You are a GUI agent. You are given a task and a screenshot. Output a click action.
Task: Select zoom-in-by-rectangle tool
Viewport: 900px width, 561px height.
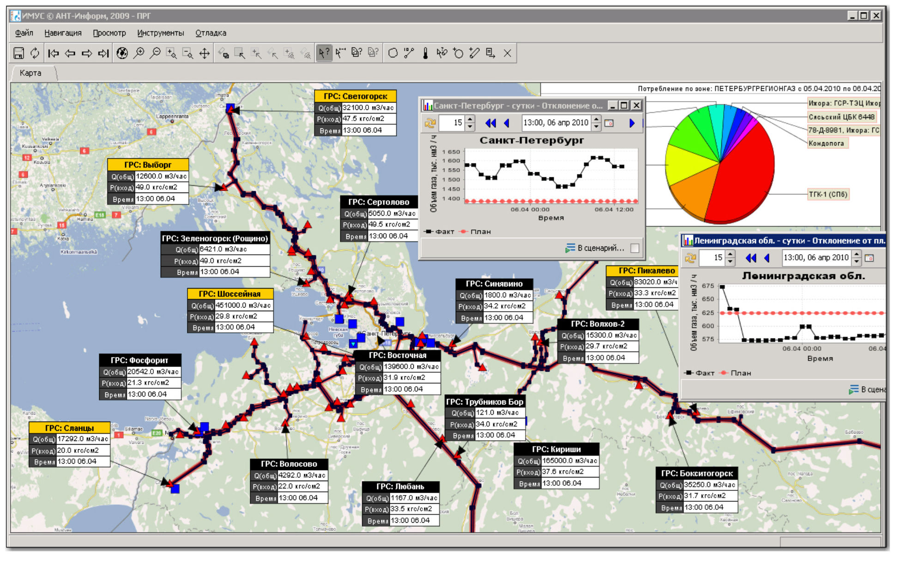click(171, 54)
